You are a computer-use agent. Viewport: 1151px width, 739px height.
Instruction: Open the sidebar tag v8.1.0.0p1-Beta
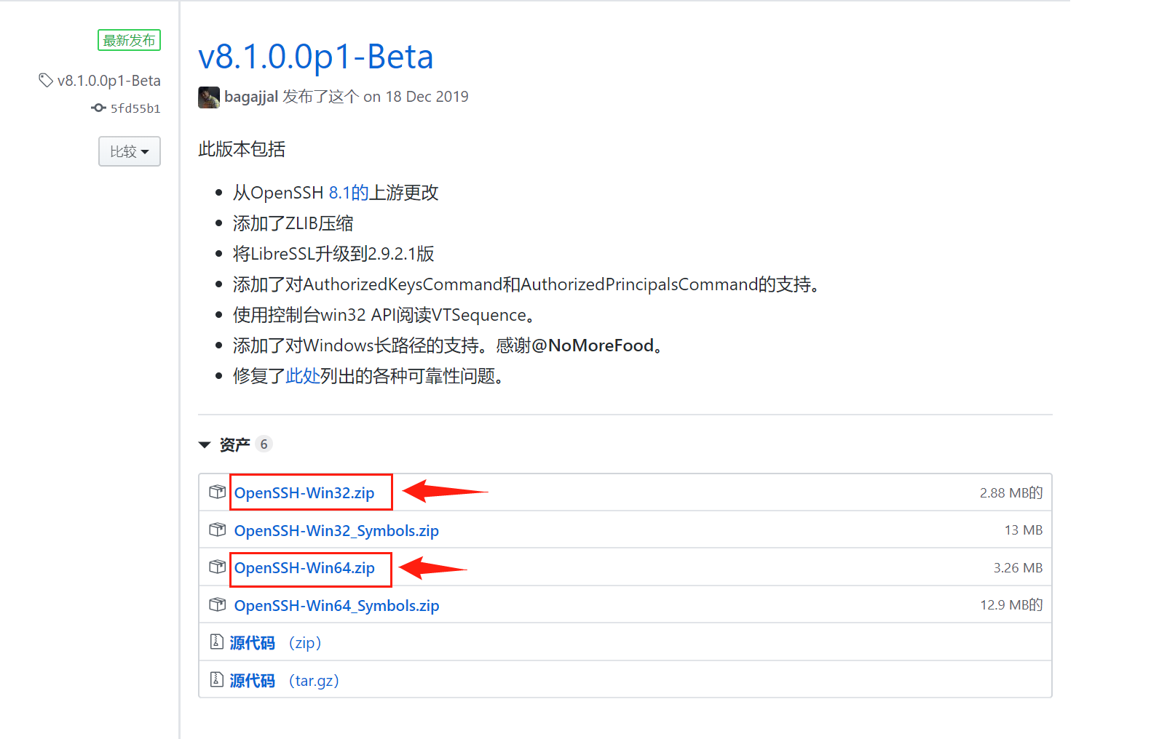pos(109,81)
